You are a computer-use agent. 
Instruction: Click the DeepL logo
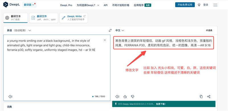[x=11, y=5]
